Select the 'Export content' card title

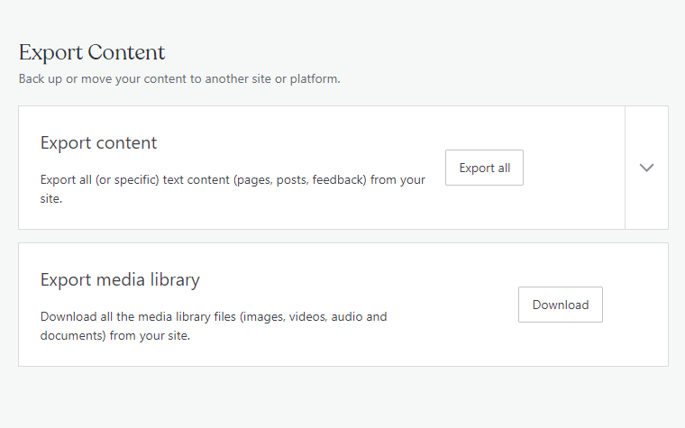pos(98,143)
